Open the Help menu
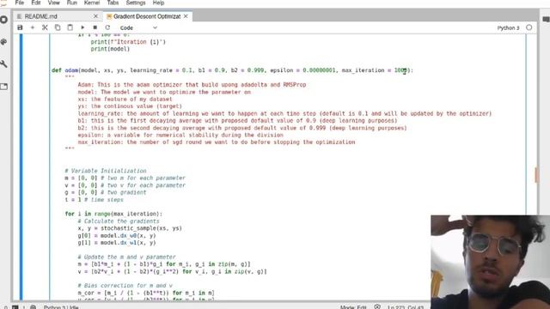550x309 pixels. tap(158, 3)
